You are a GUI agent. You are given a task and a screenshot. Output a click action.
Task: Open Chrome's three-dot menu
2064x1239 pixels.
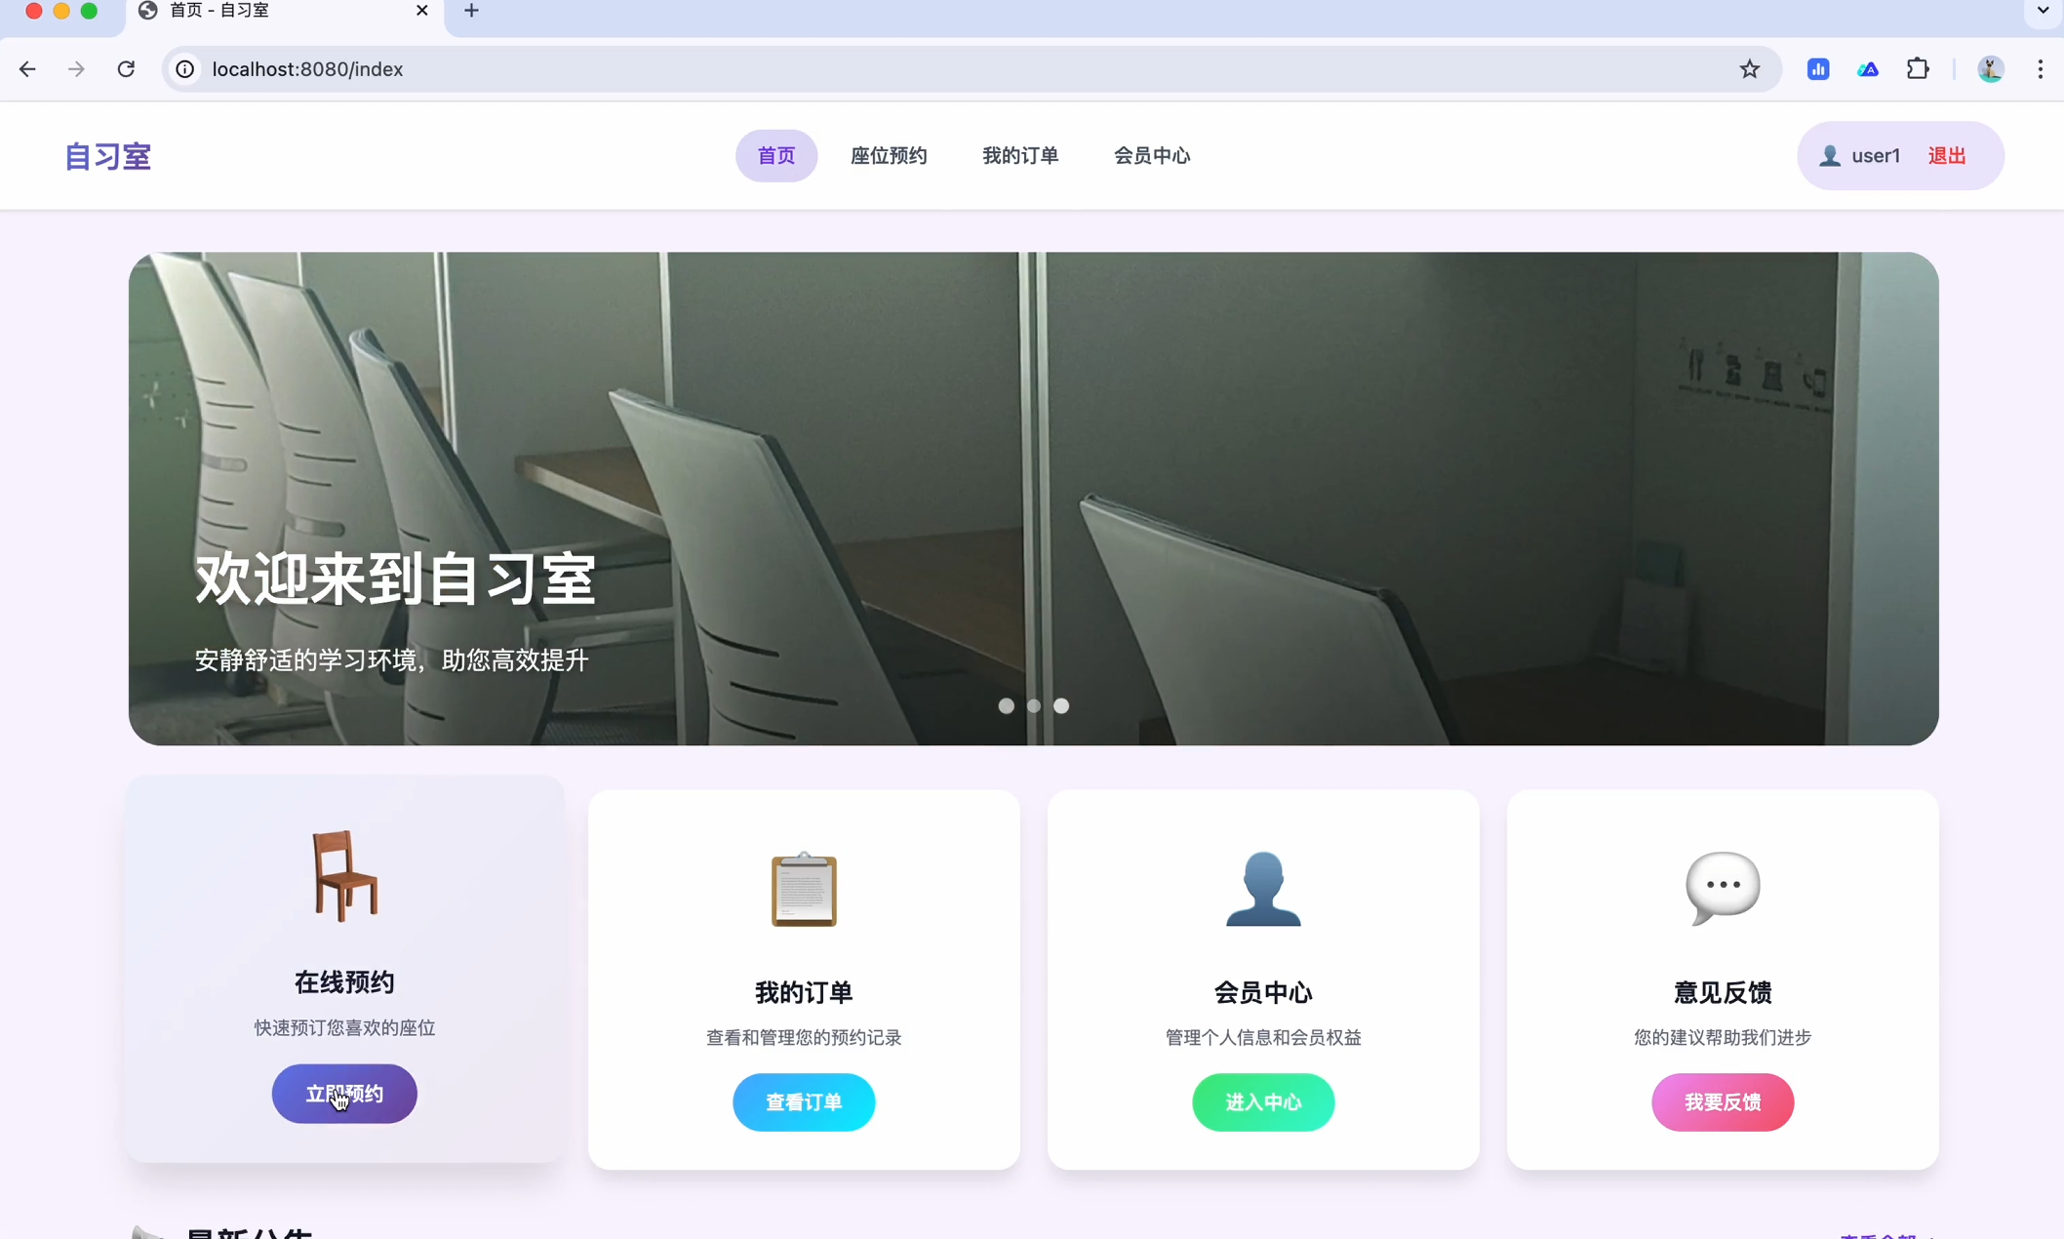(2040, 69)
